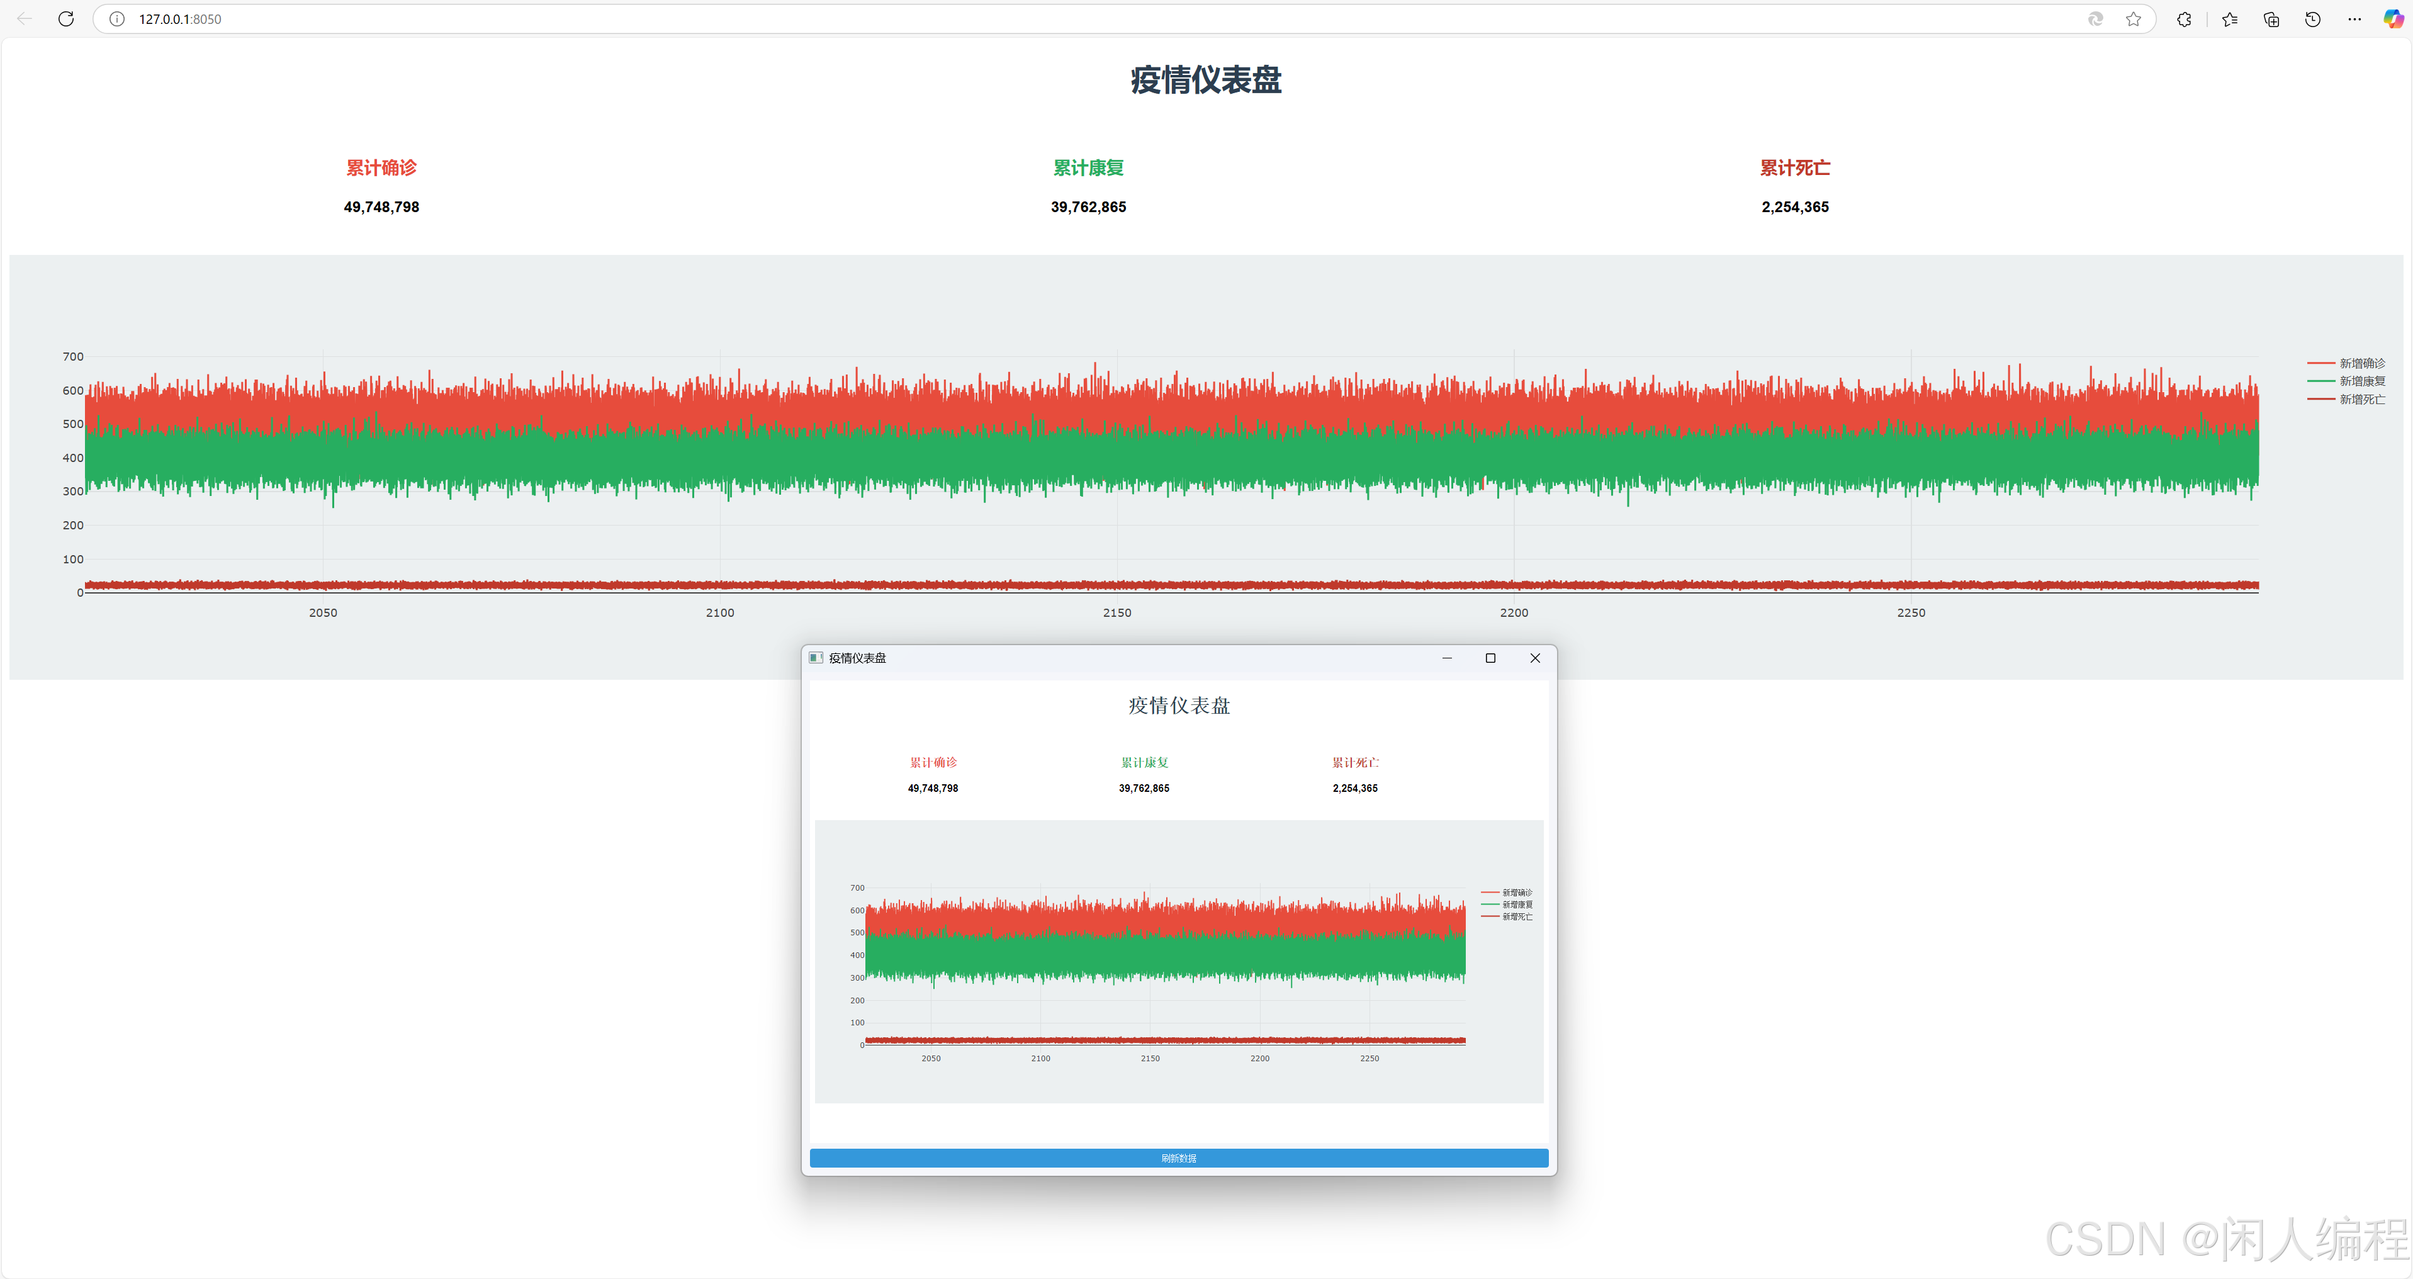Click 累计死亡 label in desktop window

tap(1356, 763)
